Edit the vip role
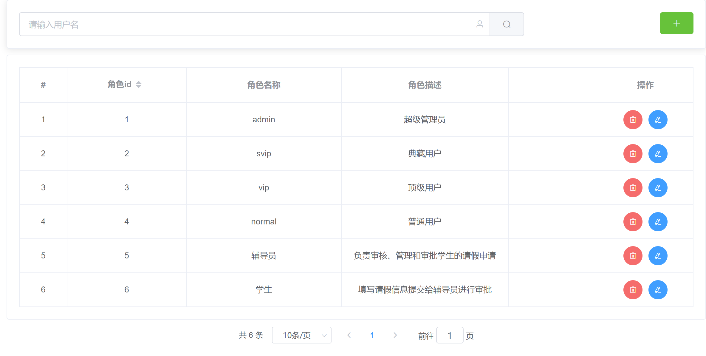This screenshot has height=356, width=706. coord(658,188)
